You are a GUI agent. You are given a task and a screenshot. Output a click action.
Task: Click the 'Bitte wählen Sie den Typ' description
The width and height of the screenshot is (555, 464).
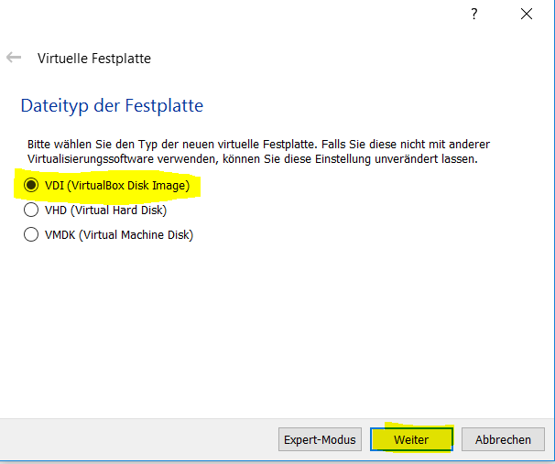click(x=259, y=151)
